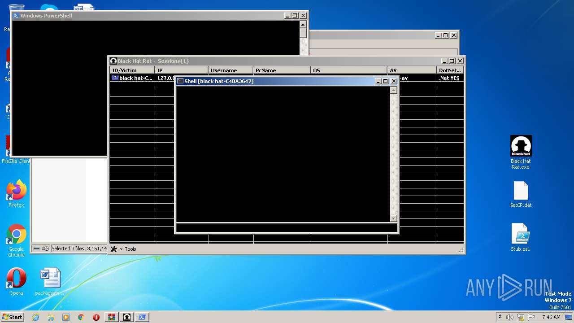Maximize the Windows PowerShell window
574x323 pixels.
[295, 16]
